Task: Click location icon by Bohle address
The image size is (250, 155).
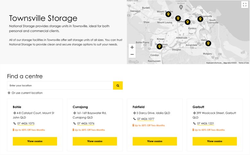Action: [x=14, y=113]
